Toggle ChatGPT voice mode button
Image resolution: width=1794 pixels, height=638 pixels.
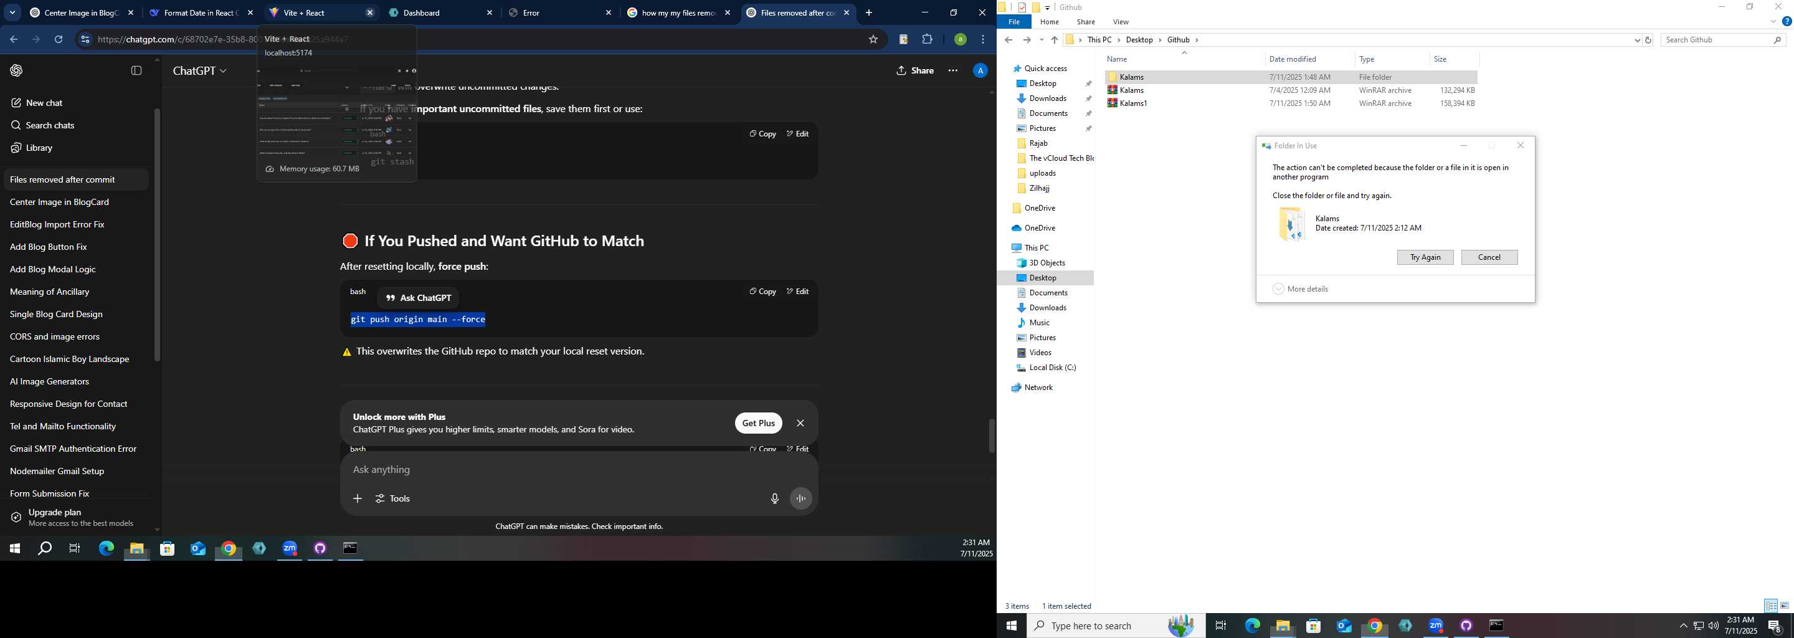(x=801, y=498)
